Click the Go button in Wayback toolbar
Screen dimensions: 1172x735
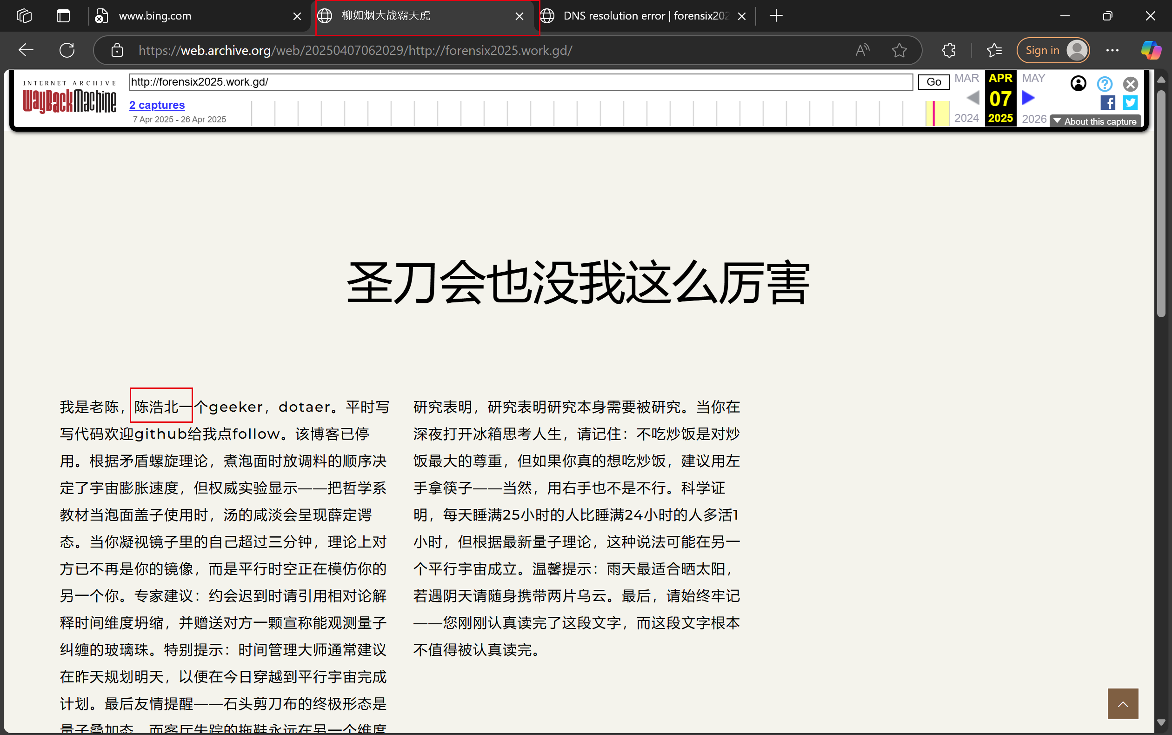click(933, 82)
